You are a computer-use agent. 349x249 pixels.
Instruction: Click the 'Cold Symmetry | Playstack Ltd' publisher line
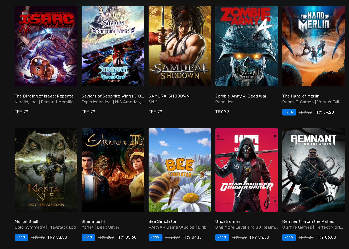pos(45,227)
